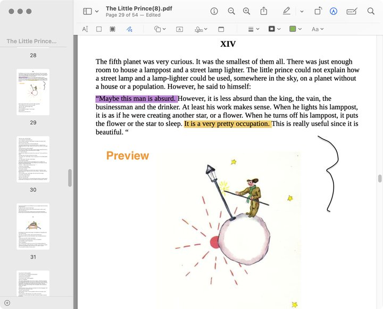Open the Text Style Aa menu

(x=318, y=29)
